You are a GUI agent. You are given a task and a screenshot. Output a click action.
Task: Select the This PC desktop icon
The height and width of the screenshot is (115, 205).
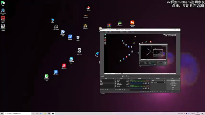[53, 20]
